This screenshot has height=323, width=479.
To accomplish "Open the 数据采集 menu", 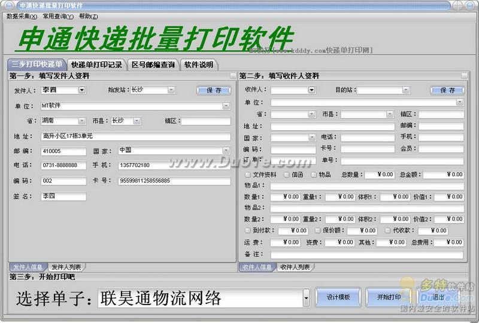I will click(x=22, y=17).
